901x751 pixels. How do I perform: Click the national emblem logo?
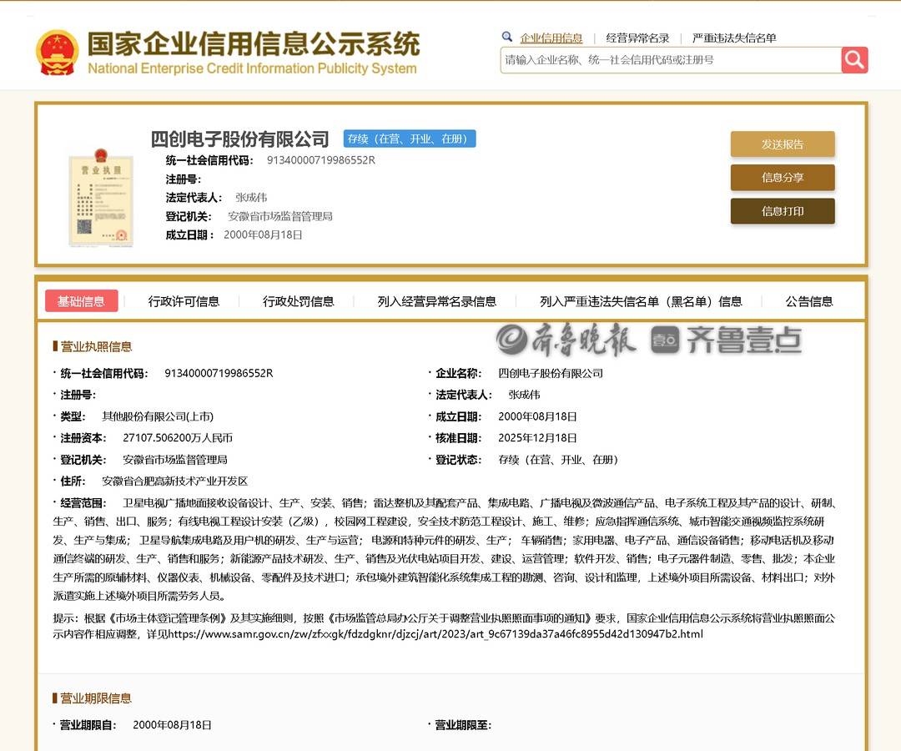(x=55, y=51)
